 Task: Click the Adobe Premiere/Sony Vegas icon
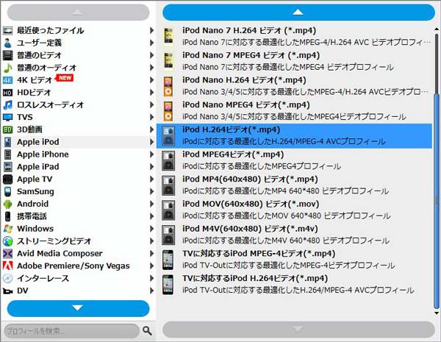7,266
